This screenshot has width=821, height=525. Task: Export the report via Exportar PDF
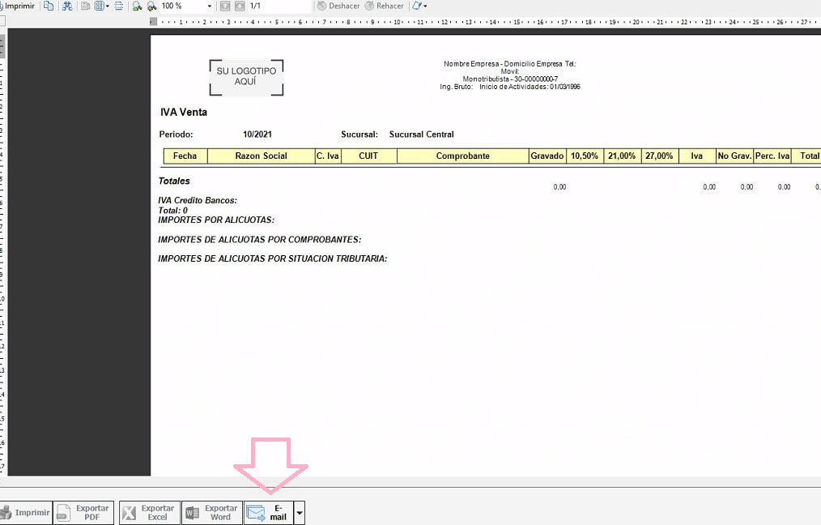(x=83, y=513)
